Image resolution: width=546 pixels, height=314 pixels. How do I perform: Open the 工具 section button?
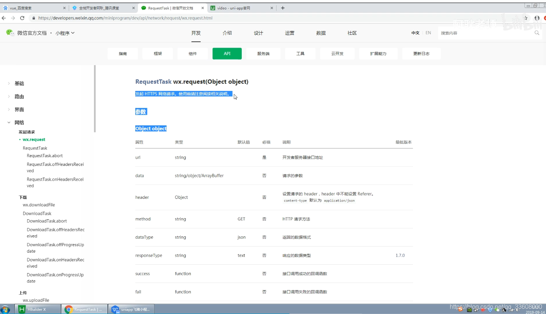pyautogui.click(x=300, y=54)
